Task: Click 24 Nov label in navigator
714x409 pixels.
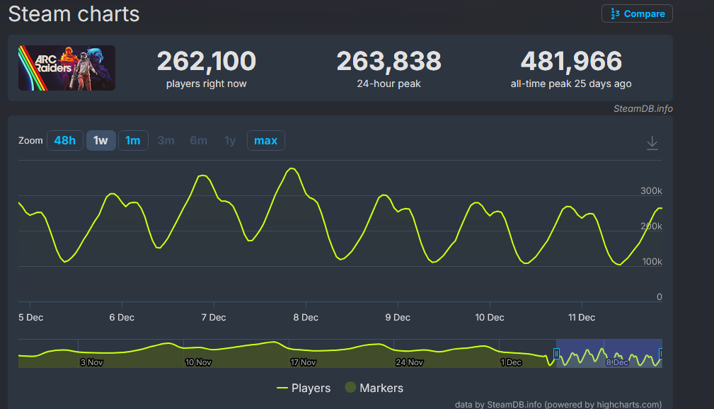Action: click(x=410, y=362)
